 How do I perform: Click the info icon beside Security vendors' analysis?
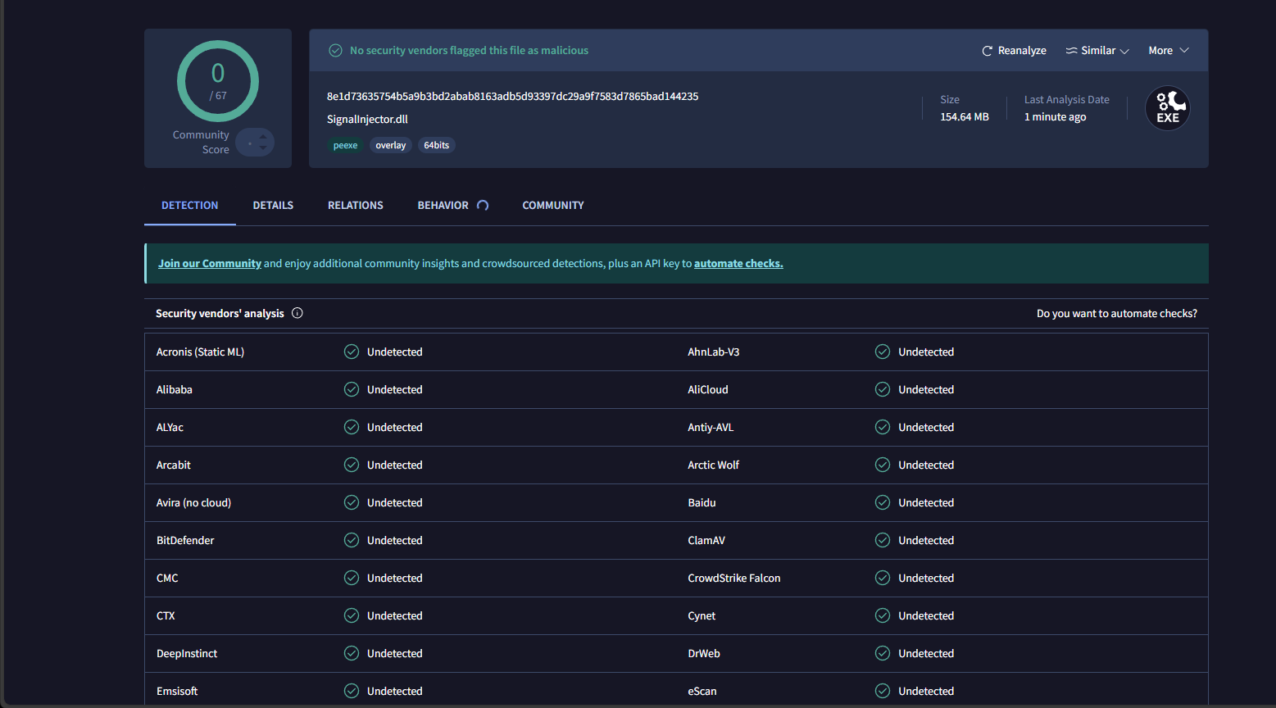[297, 313]
